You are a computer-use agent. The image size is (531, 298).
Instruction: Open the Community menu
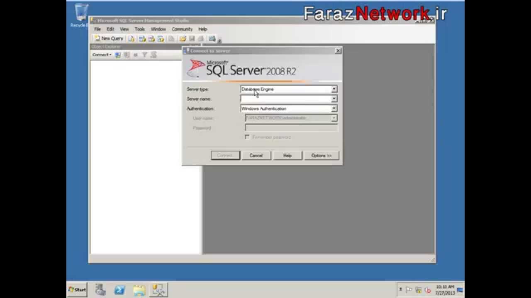182,29
